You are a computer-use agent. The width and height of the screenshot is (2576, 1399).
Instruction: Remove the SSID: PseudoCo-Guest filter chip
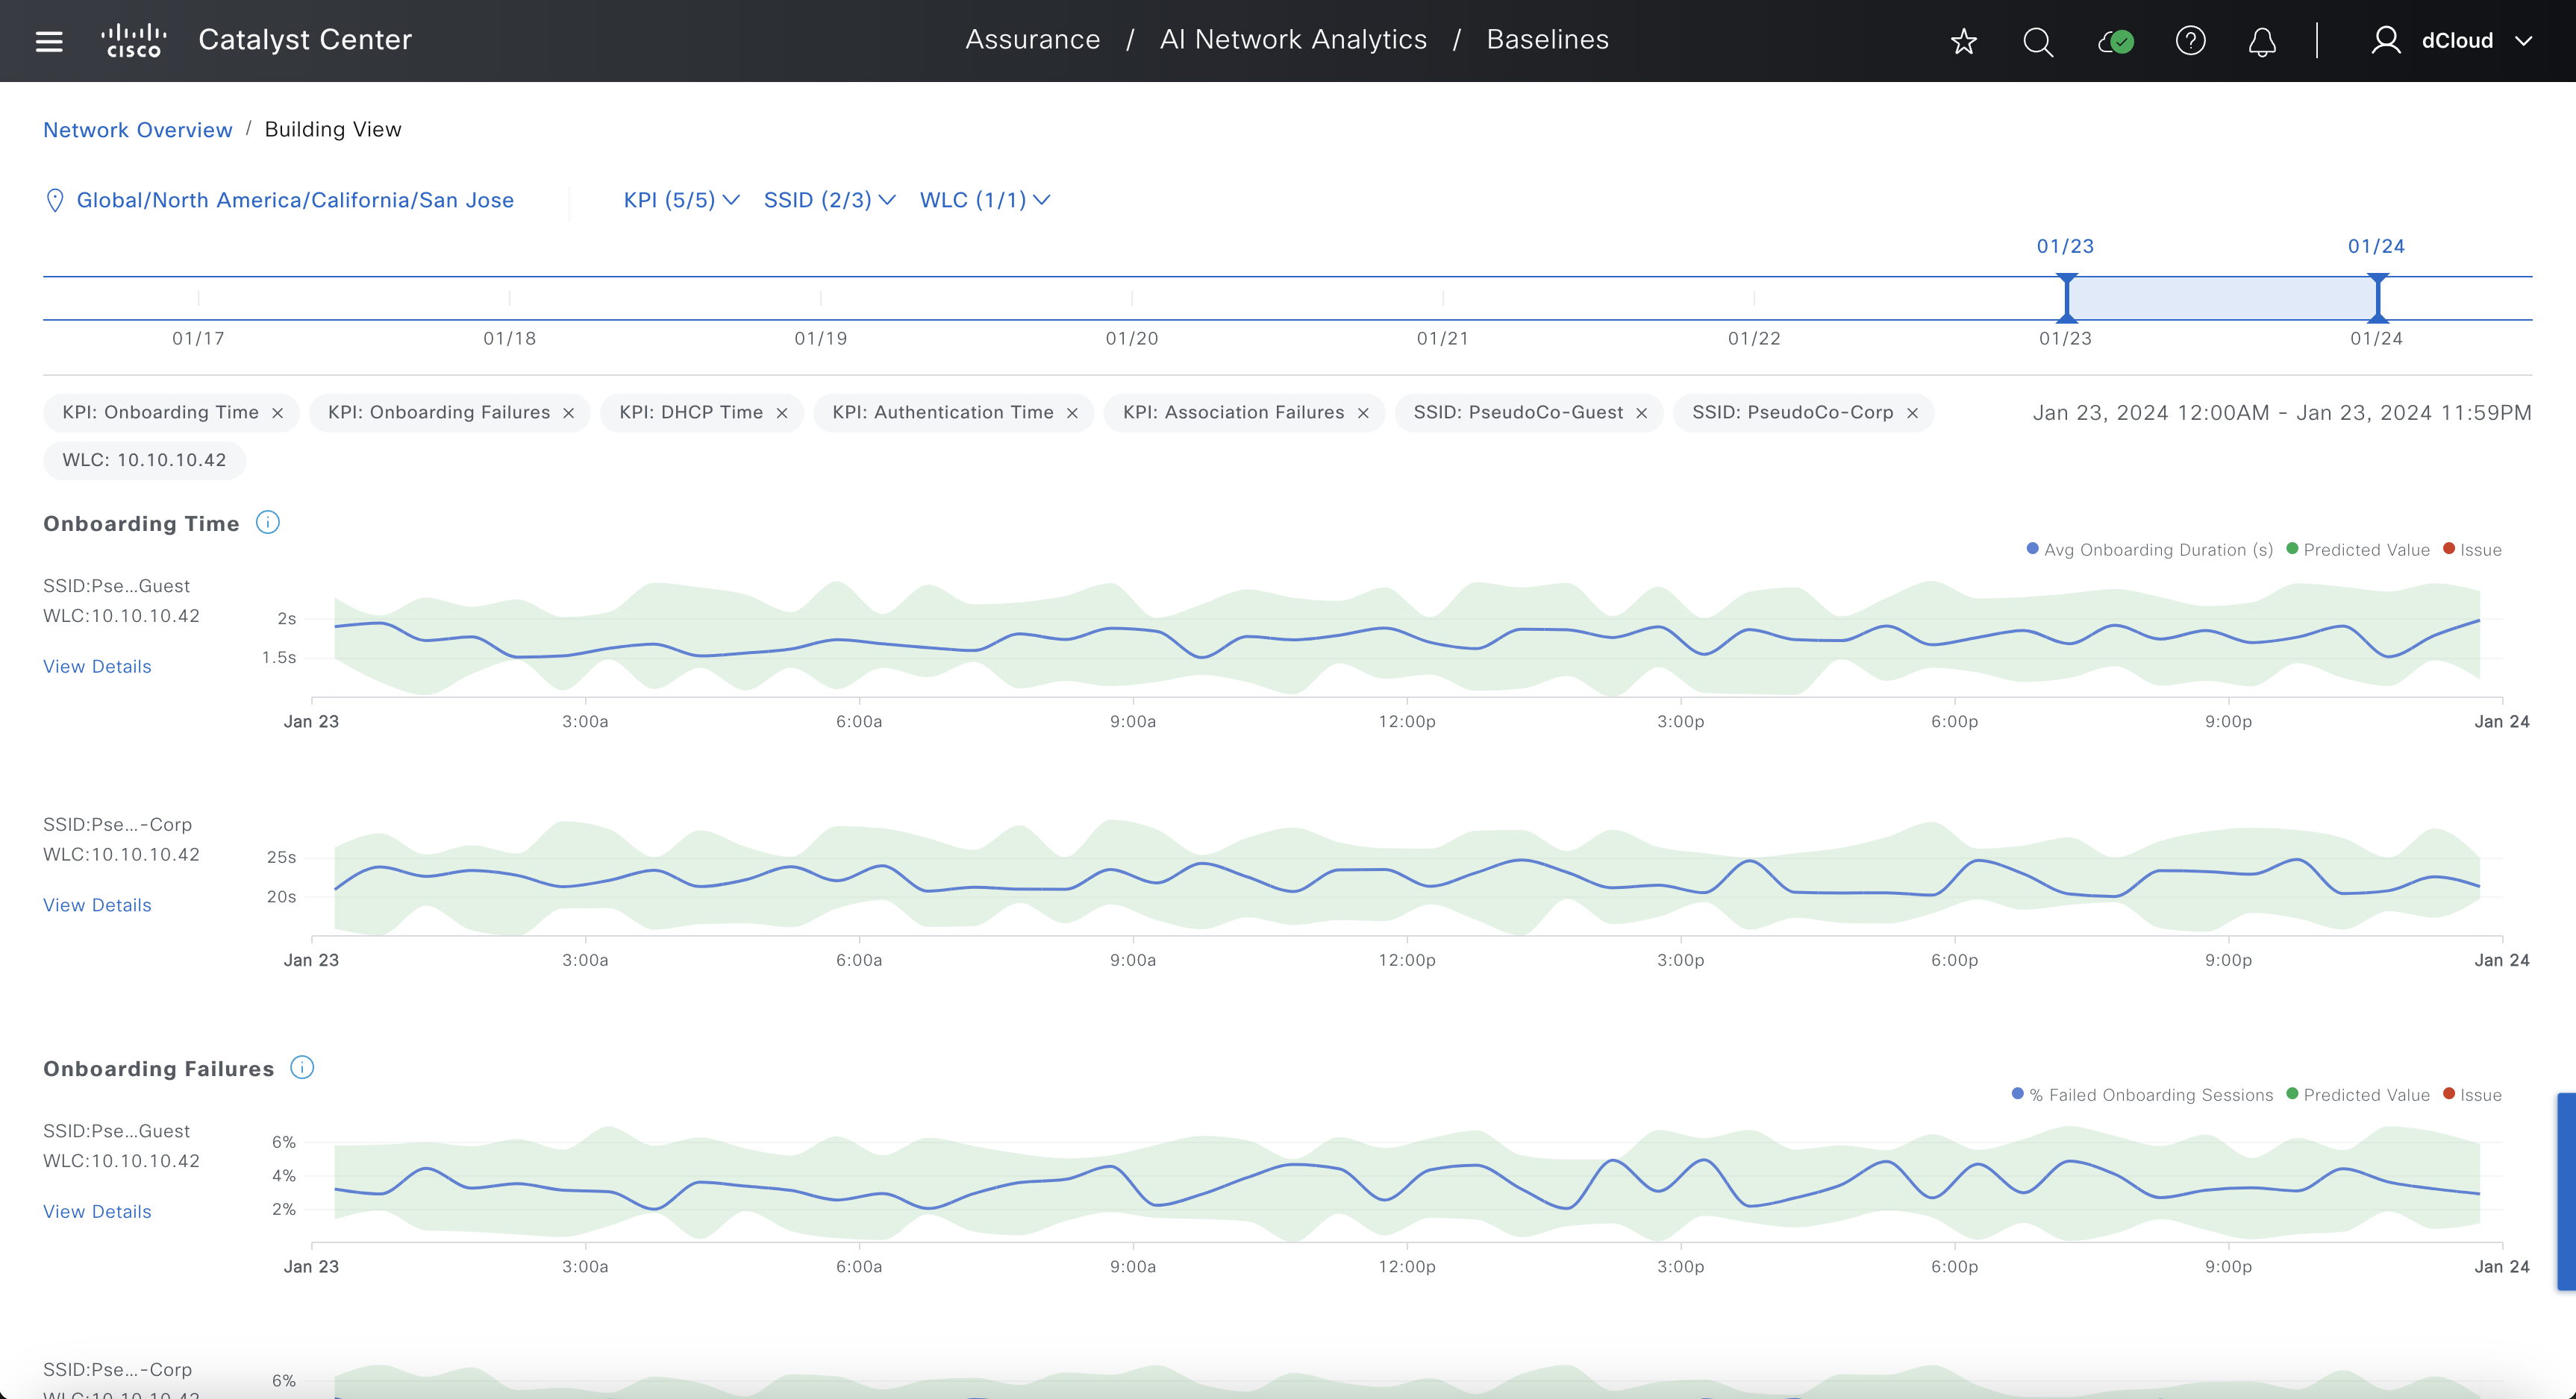[1641, 412]
